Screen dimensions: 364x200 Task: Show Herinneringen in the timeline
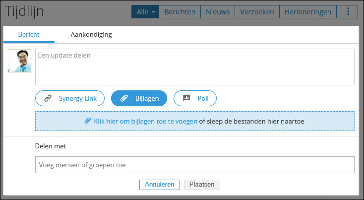pos(308,11)
